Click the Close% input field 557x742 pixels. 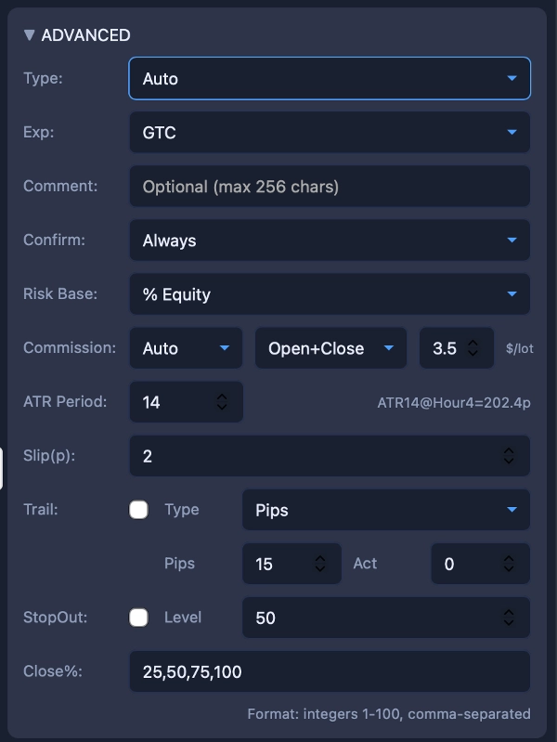330,671
